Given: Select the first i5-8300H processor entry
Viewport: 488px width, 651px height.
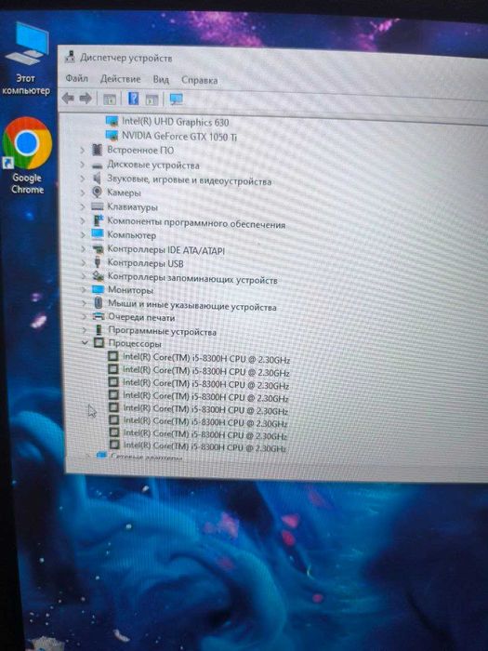Looking at the screenshot, I should click(x=205, y=358).
